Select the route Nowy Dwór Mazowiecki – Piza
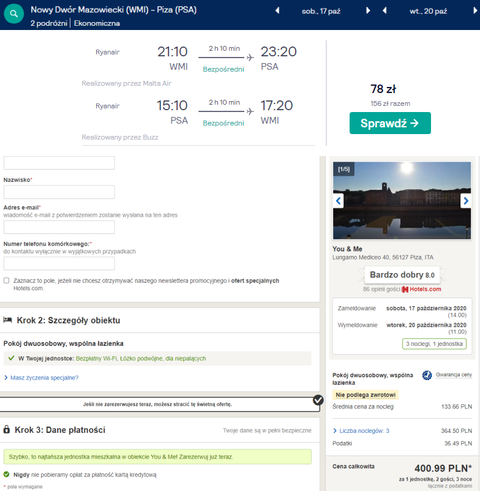This screenshot has width=480, height=491. (113, 10)
